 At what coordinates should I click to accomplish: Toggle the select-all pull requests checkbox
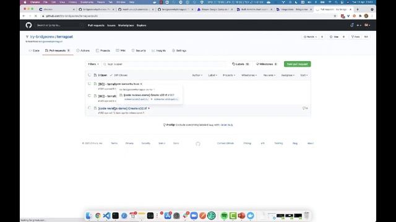pyautogui.click(x=89, y=75)
